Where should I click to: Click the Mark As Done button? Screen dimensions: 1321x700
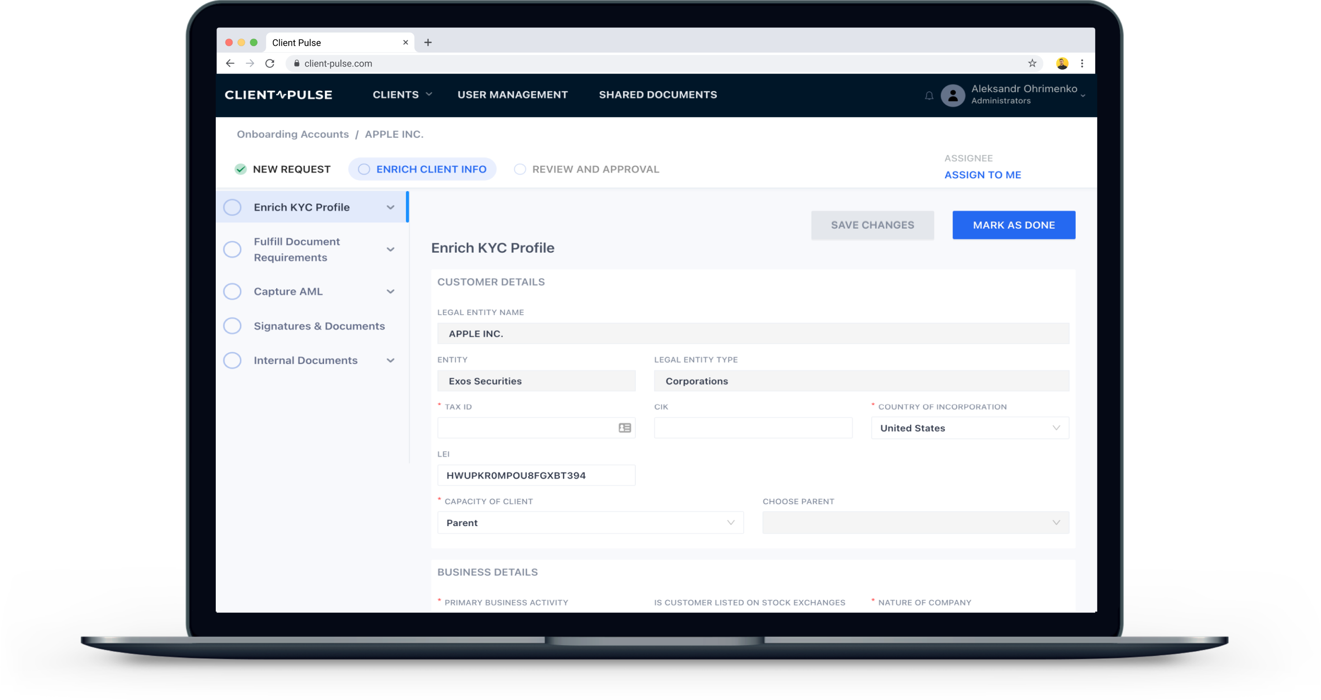click(1013, 225)
